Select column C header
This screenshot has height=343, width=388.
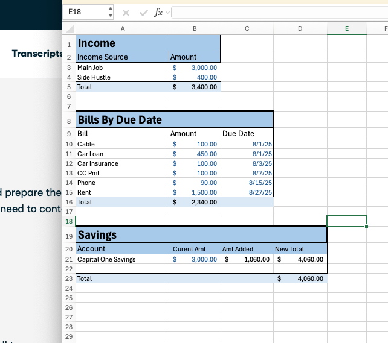click(247, 28)
